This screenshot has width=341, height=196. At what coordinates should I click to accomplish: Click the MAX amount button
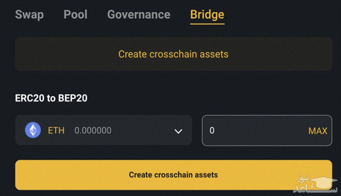pyautogui.click(x=318, y=131)
